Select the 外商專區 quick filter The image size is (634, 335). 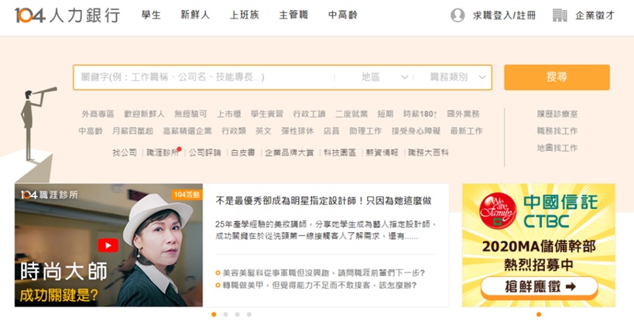(98, 114)
